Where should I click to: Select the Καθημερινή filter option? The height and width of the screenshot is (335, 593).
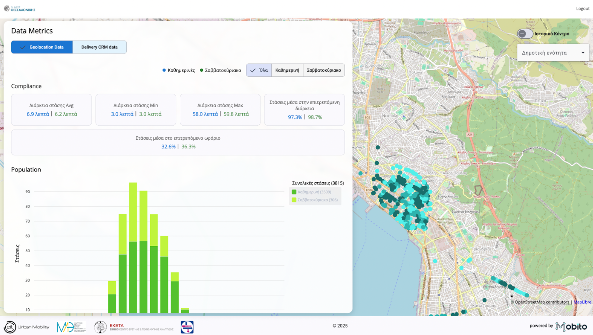click(287, 70)
